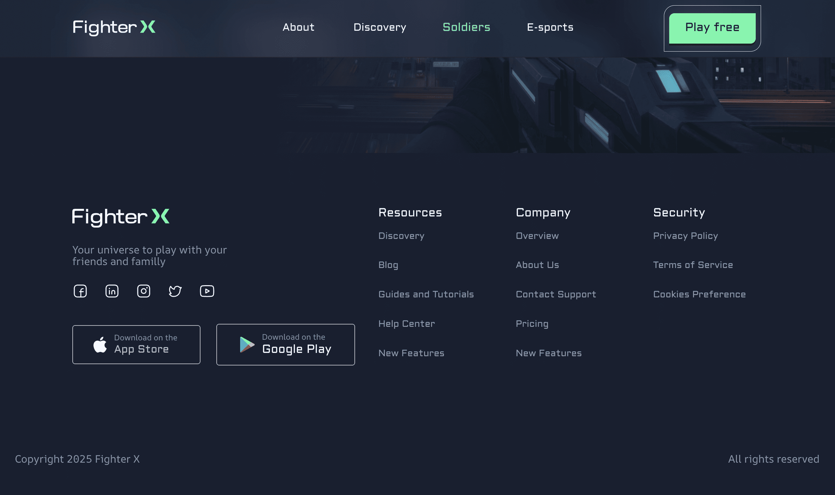Download on the App Store button
Viewport: 835px width, 495px height.
[136, 344]
